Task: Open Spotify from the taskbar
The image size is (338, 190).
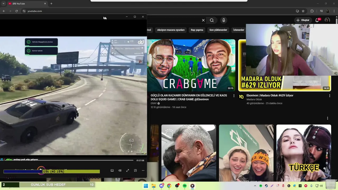Action: [185, 186]
